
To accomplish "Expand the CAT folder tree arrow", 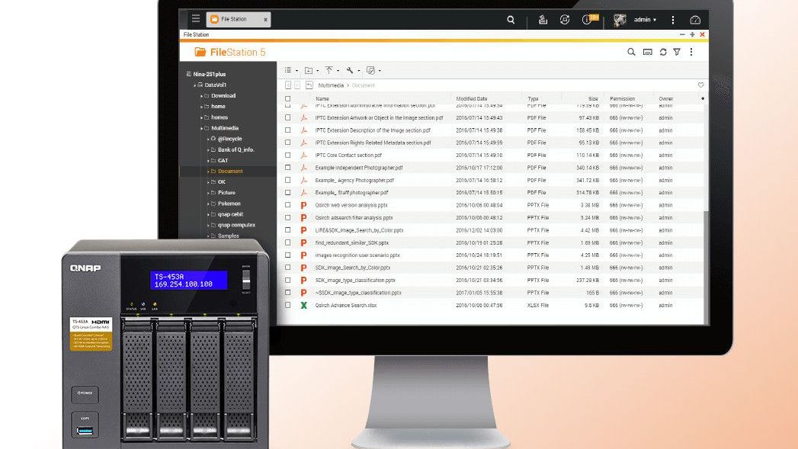I will (208, 160).
